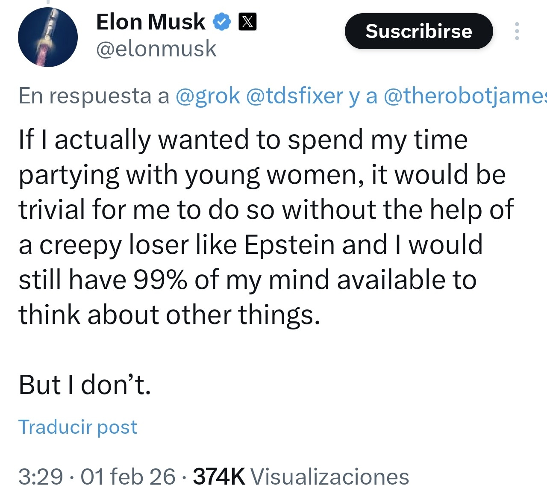Screen dimensions: 547x500
Task: Click the Elon Musk display name
Action: point(150,22)
